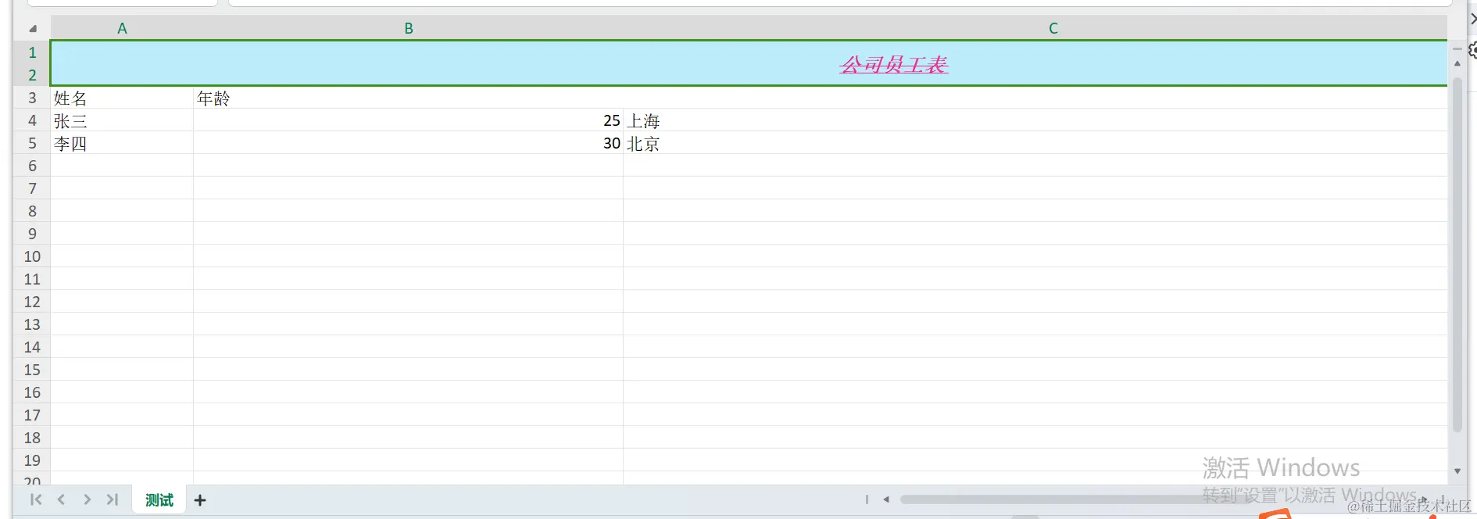Select column B header
Viewport: 1477px width, 519px height.
click(408, 28)
